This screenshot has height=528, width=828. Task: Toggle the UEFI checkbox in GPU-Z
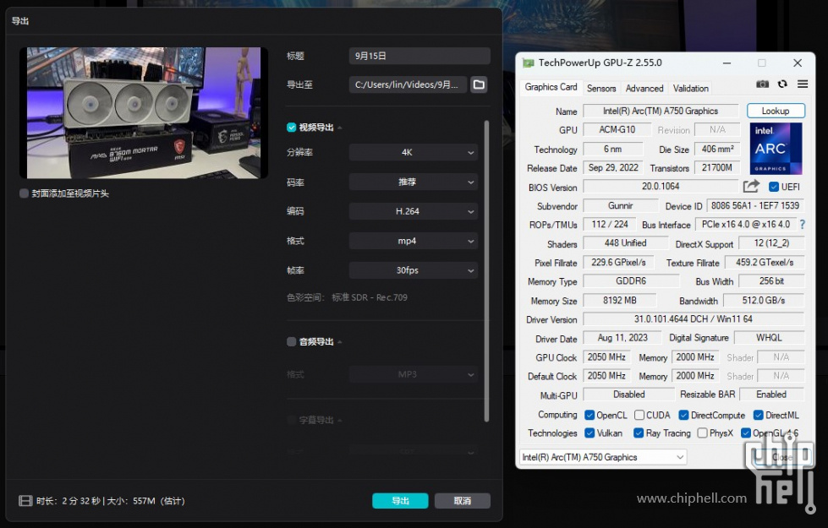point(774,187)
